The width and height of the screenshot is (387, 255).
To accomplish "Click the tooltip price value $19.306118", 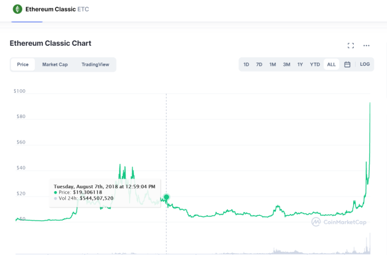I will click(88, 192).
